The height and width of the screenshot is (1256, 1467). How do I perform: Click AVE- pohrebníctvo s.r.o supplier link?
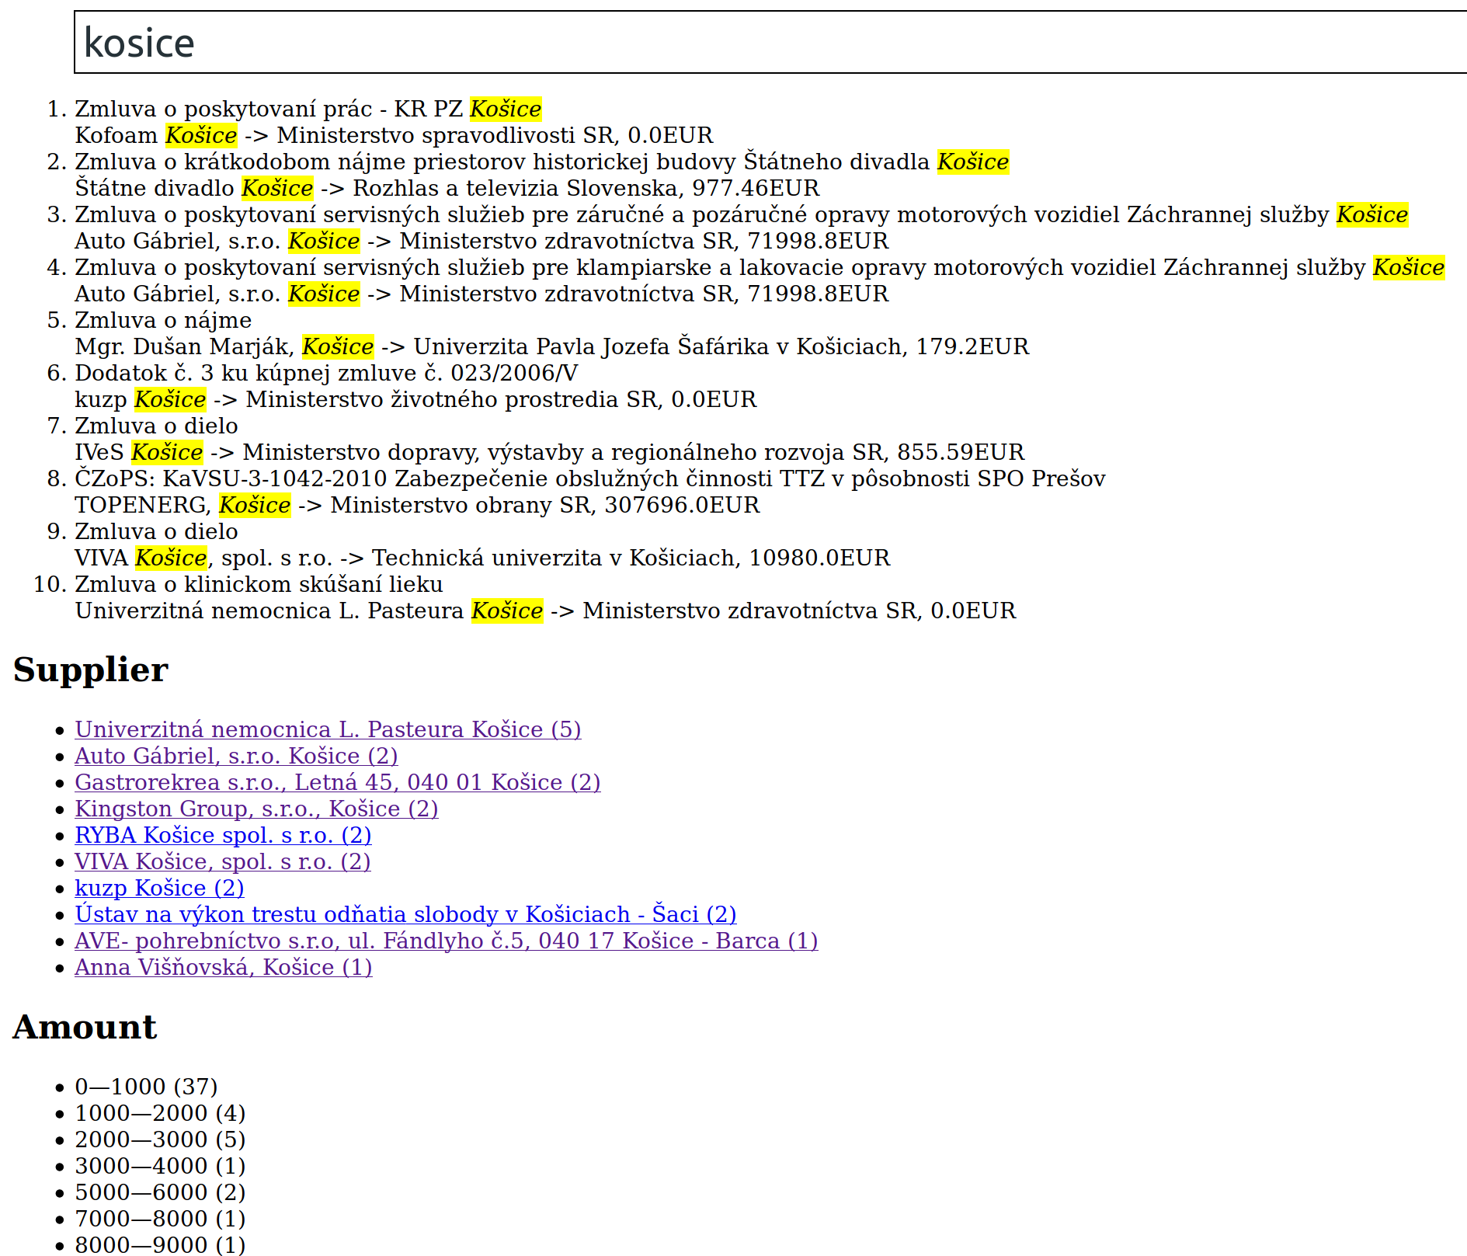[x=447, y=941]
